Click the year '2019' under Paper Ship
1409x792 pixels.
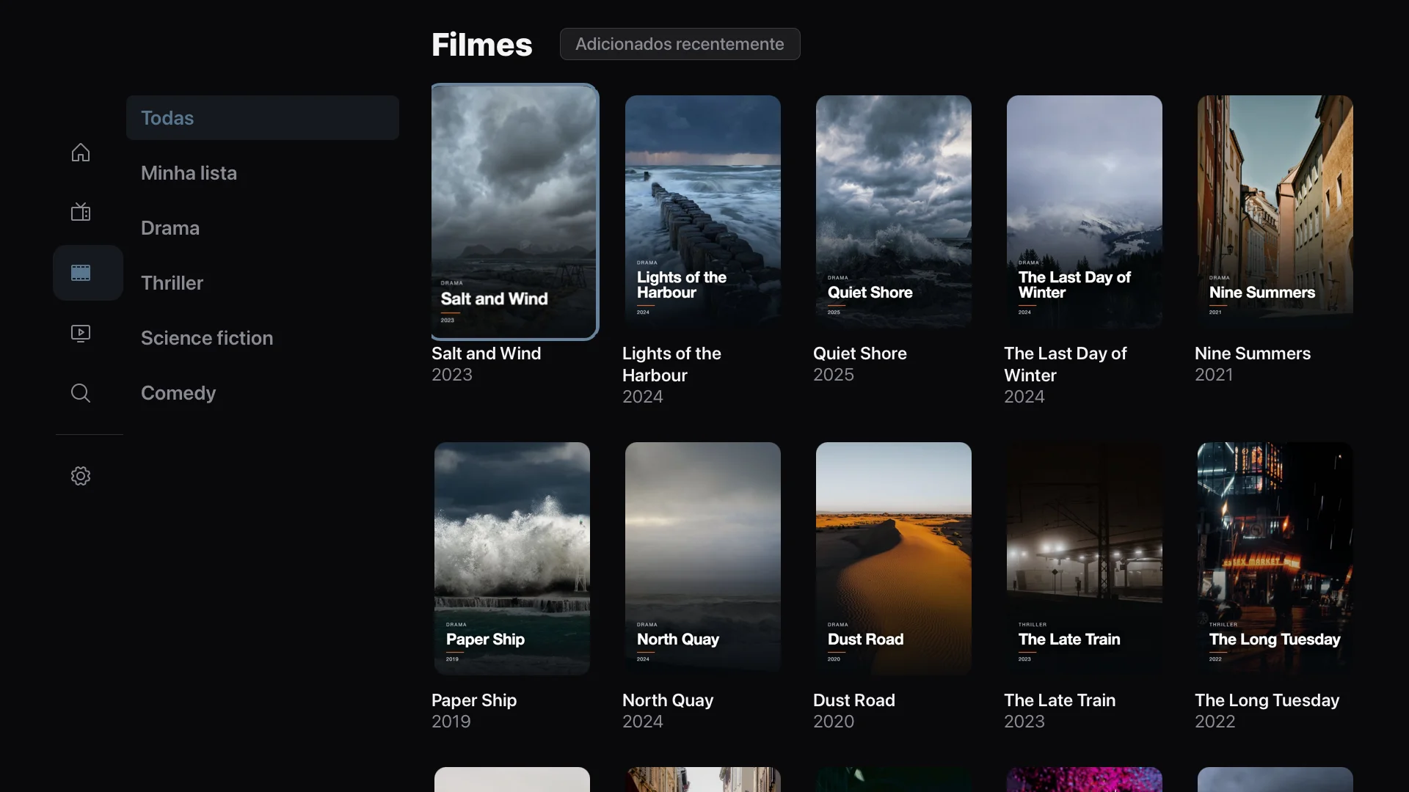(451, 722)
